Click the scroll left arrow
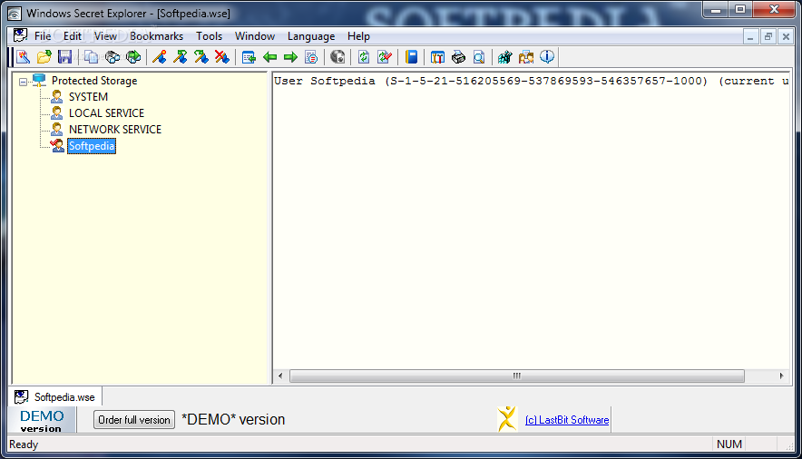This screenshot has height=459, width=802. click(280, 376)
